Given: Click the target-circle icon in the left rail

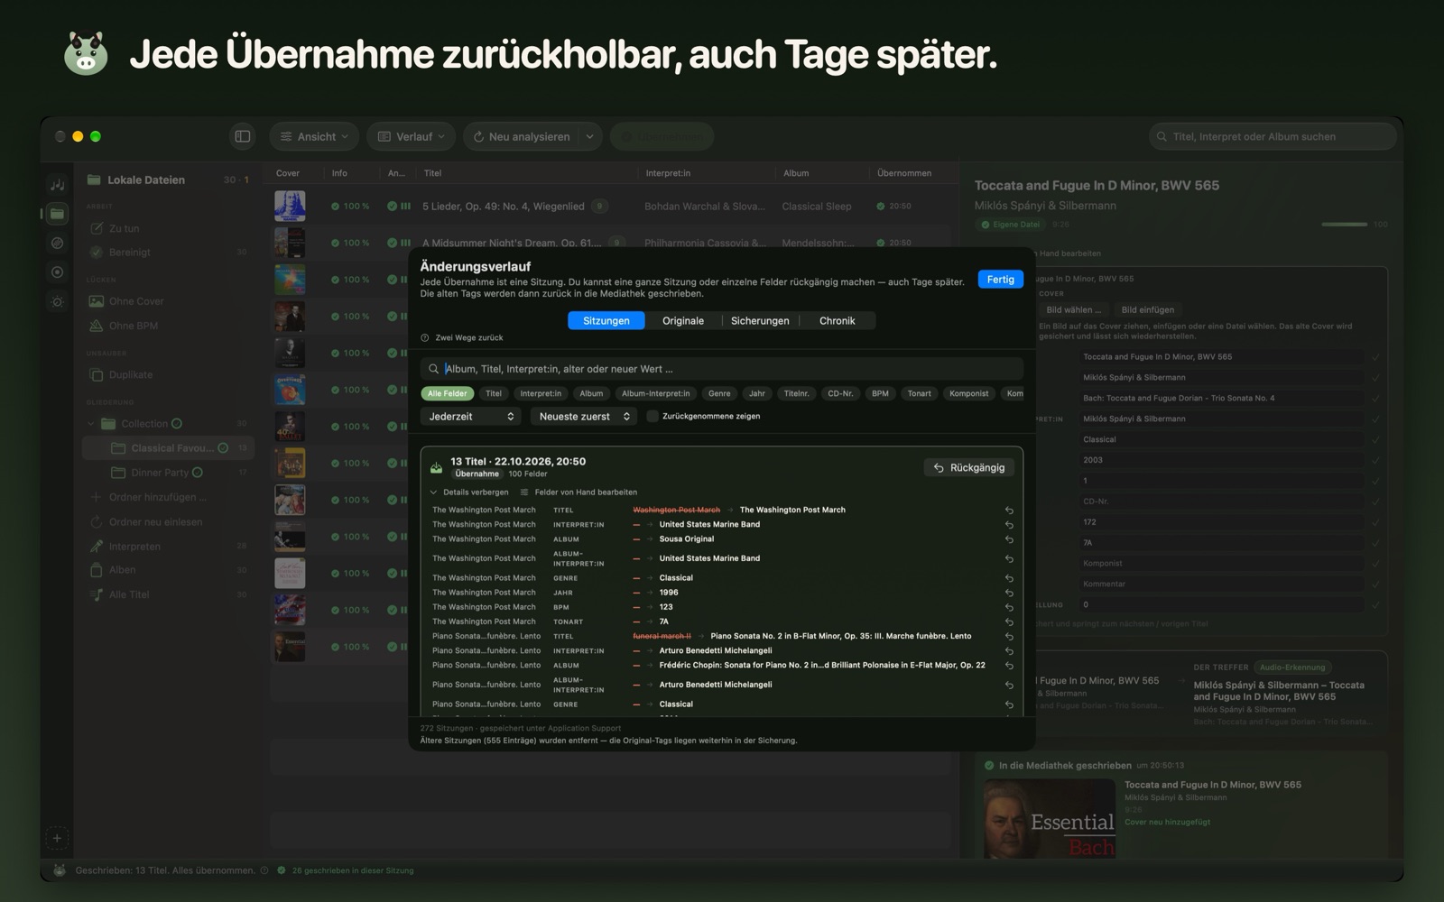Looking at the screenshot, I should tap(57, 272).
